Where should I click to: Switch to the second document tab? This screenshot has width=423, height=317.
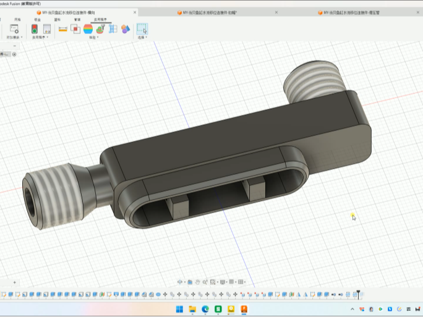(x=207, y=13)
